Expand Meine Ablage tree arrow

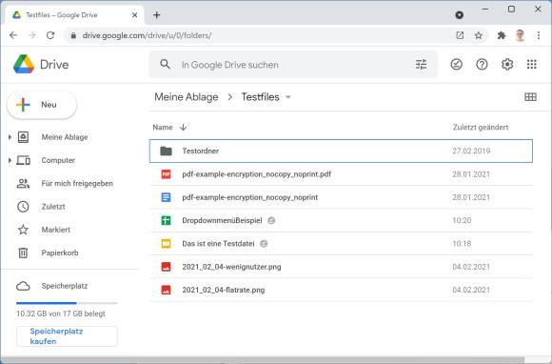[x=10, y=137]
